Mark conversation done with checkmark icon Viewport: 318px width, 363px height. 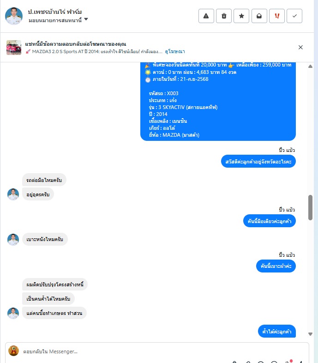[x=294, y=16]
